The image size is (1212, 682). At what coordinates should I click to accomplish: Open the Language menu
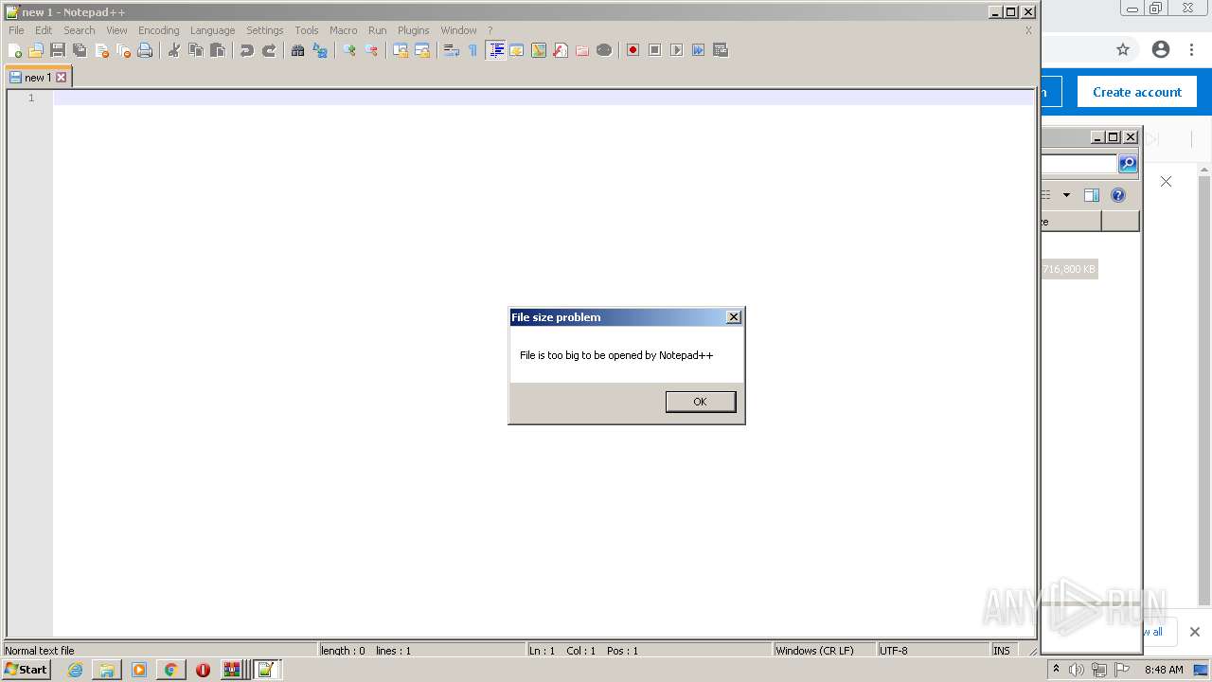pyautogui.click(x=212, y=30)
